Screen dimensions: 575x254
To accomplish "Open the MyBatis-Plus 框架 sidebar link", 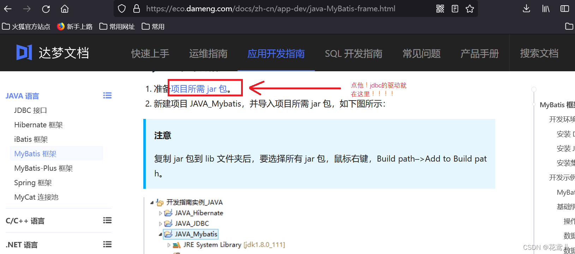I will coord(43,168).
